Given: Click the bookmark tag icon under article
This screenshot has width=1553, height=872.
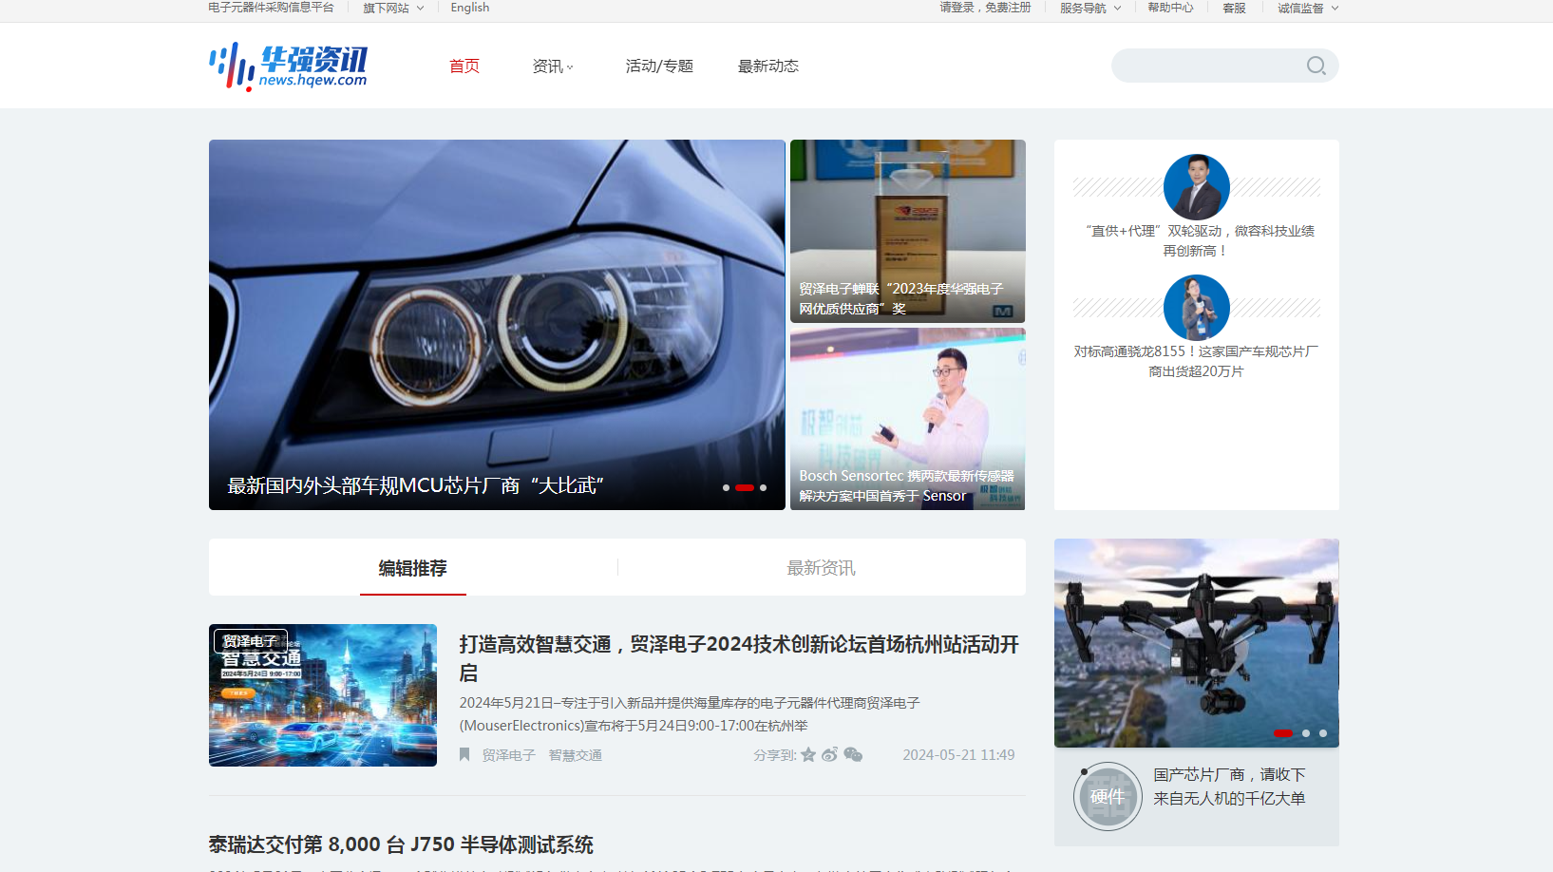Looking at the screenshot, I should tap(464, 754).
